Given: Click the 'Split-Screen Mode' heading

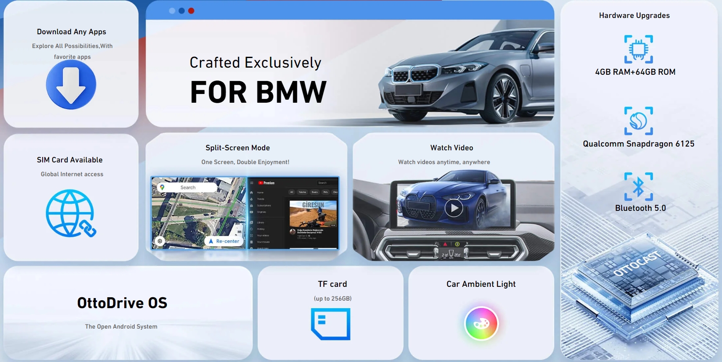Looking at the screenshot, I should coord(238,148).
